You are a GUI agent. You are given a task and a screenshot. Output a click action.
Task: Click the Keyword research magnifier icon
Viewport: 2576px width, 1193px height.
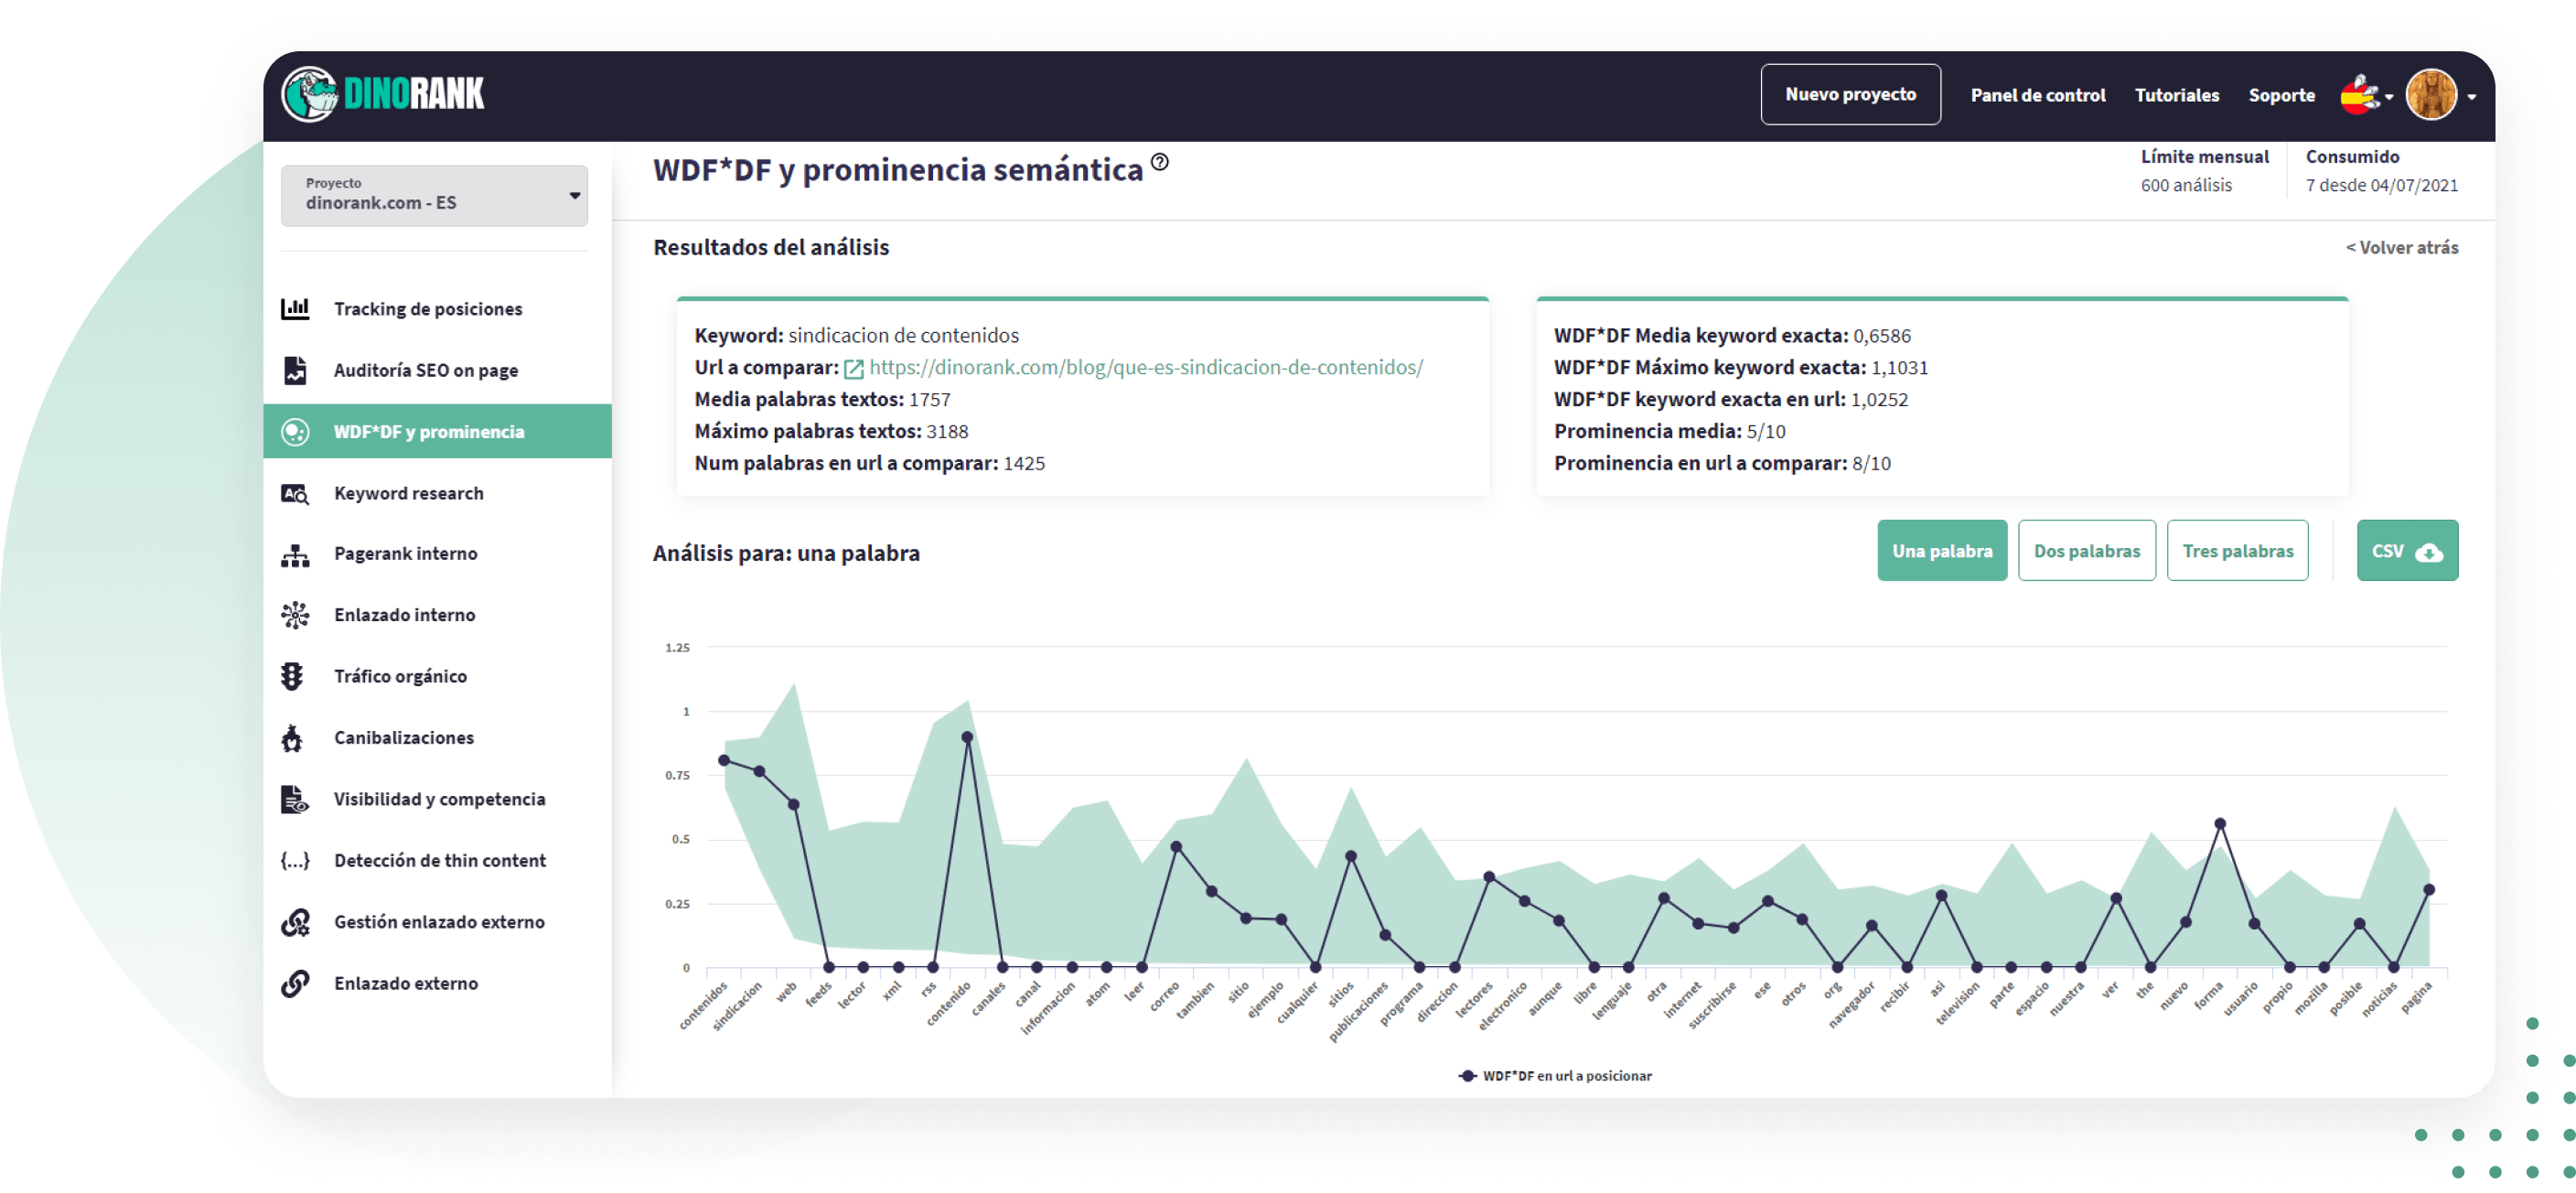[295, 493]
